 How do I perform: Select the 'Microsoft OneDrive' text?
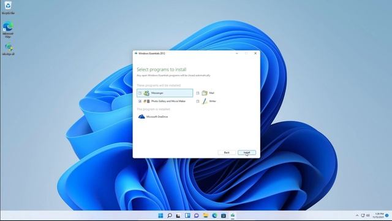point(157,117)
